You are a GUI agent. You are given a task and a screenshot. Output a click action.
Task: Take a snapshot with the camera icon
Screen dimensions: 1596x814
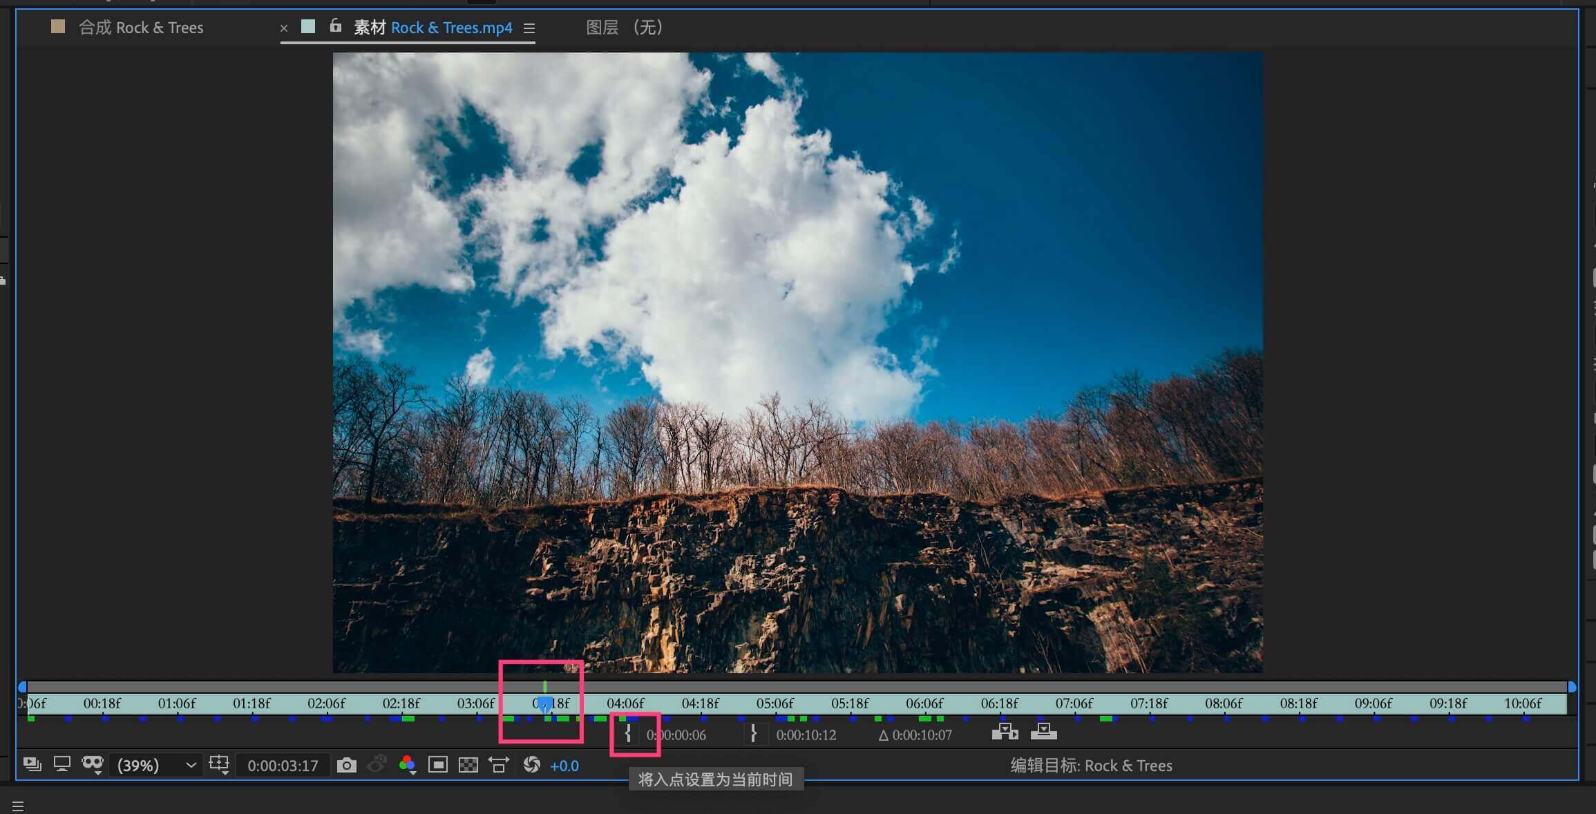(x=346, y=765)
